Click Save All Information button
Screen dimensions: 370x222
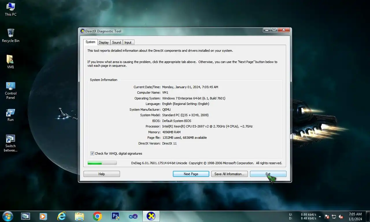point(230,174)
